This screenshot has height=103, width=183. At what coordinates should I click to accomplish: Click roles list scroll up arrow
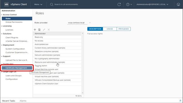[x=83, y=33]
